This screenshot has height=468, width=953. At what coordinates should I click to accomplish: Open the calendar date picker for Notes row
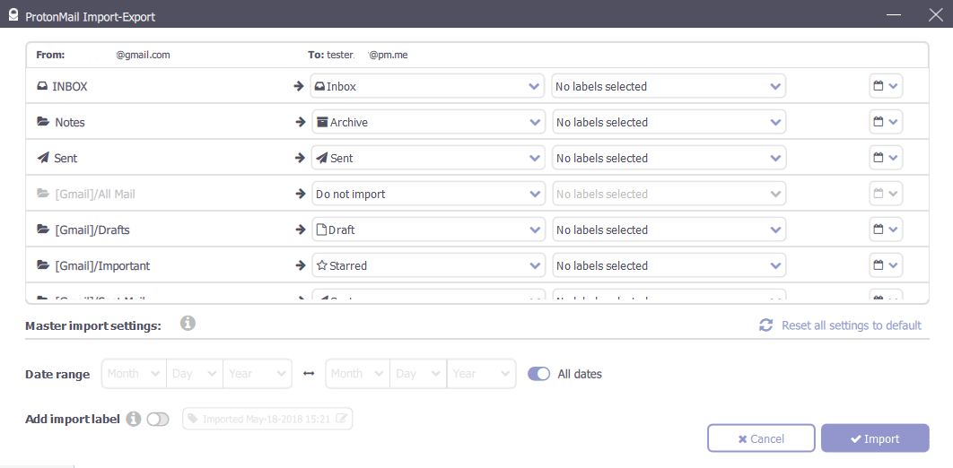tap(886, 122)
